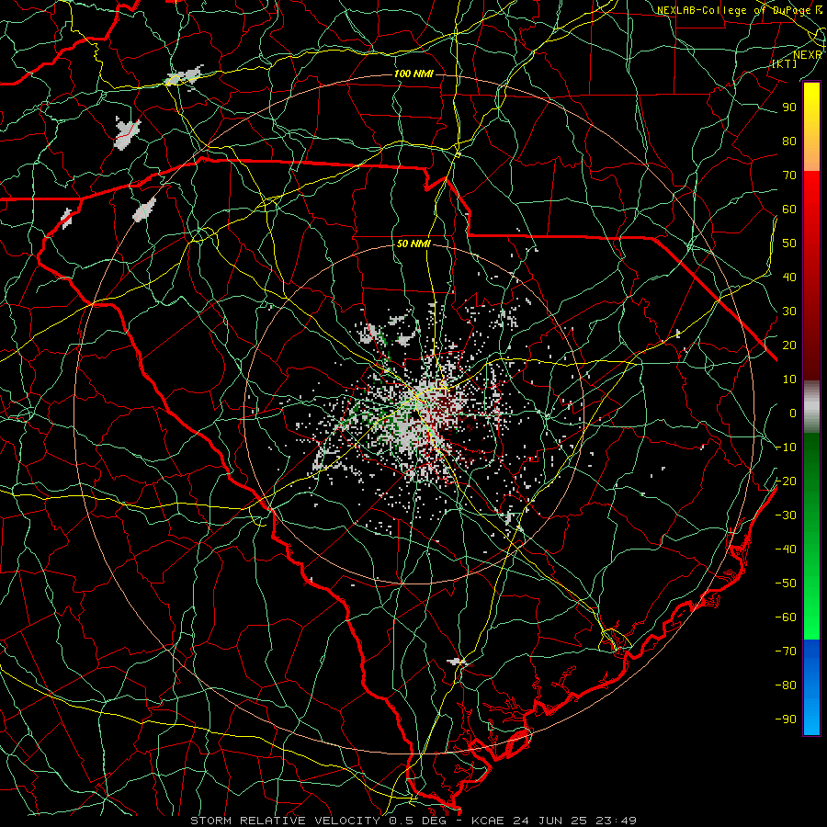Image resolution: width=827 pixels, height=827 pixels.
Task: Click the gray near-zero segment of the color bar
Action: 811,406
